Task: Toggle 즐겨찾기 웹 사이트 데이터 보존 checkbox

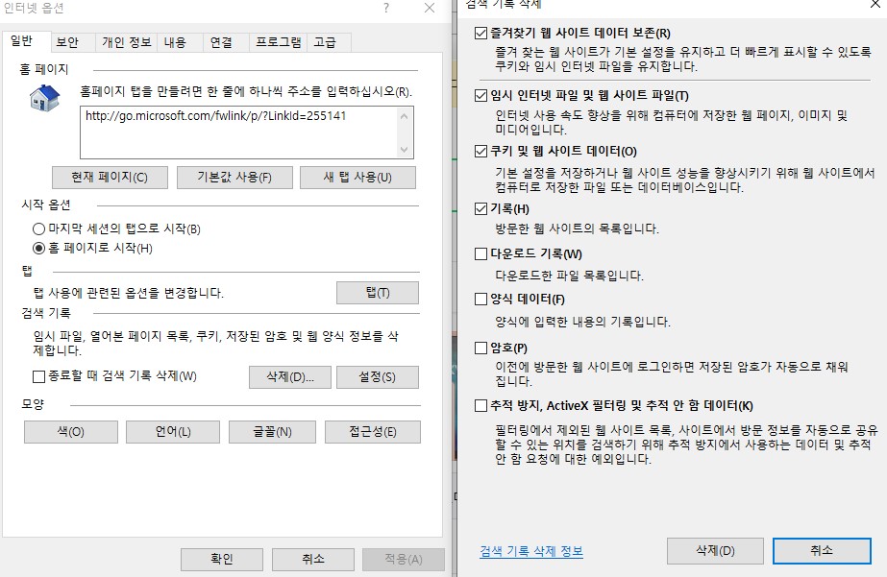Action: pos(480,34)
